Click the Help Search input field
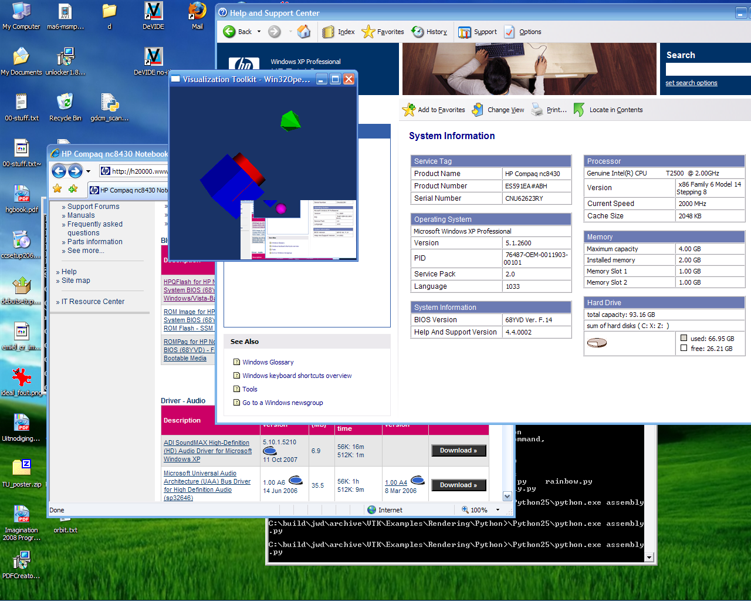This screenshot has height=601, width=751. [708, 69]
